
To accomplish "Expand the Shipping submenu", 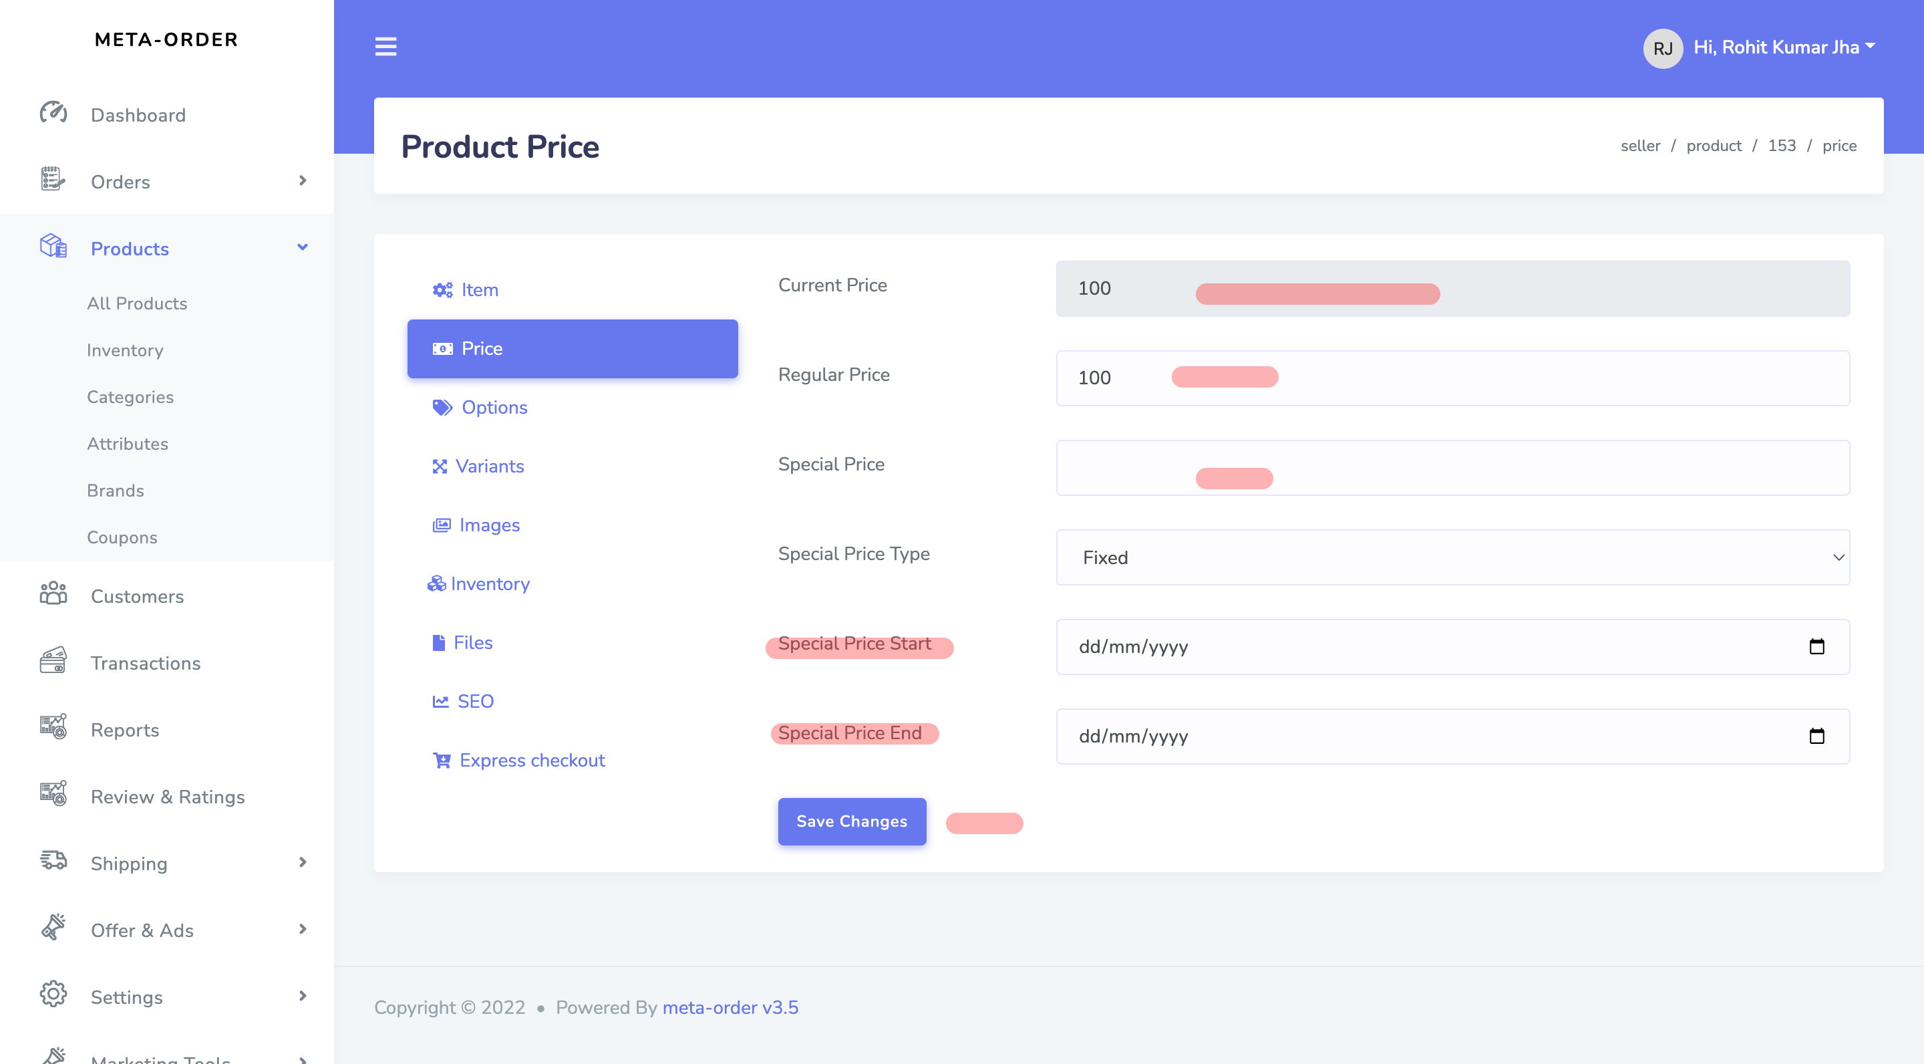I will click(x=302, y=862).
